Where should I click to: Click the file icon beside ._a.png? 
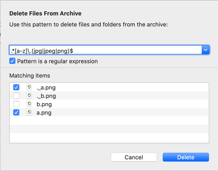click(x=29, y=87)
